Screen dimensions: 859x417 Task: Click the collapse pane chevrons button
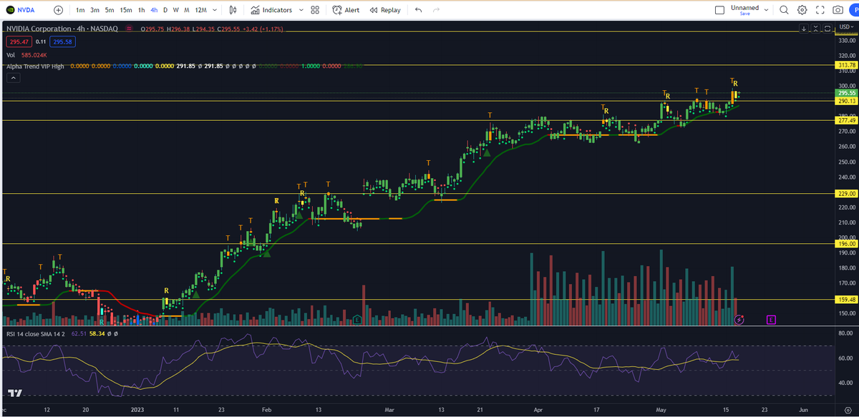click(x=816, y=29)
